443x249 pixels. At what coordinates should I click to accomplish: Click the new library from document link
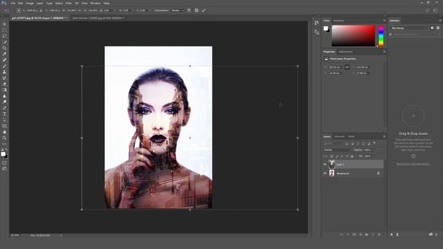413,164
